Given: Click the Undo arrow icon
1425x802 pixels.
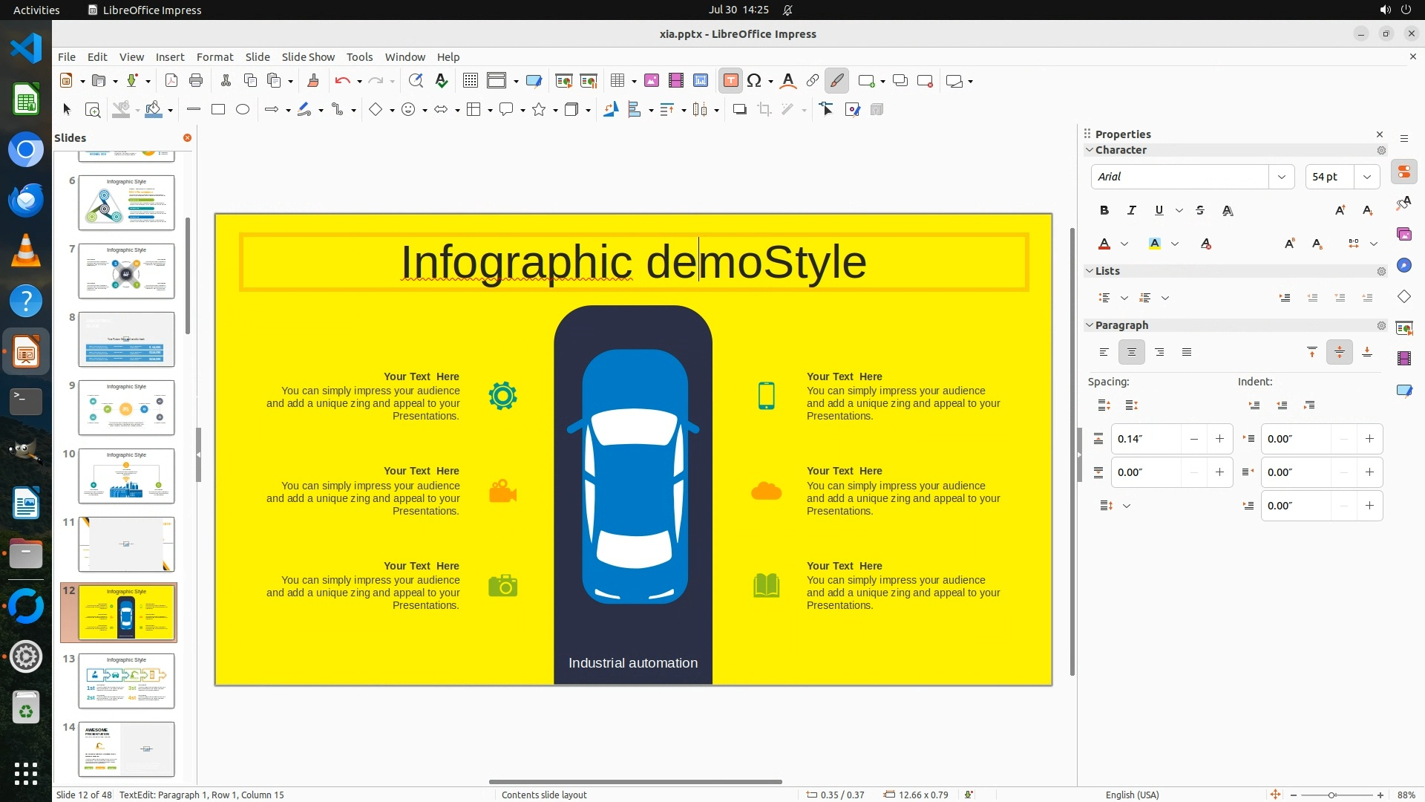Looking at the screenshot, I should [x=341, y=81].
